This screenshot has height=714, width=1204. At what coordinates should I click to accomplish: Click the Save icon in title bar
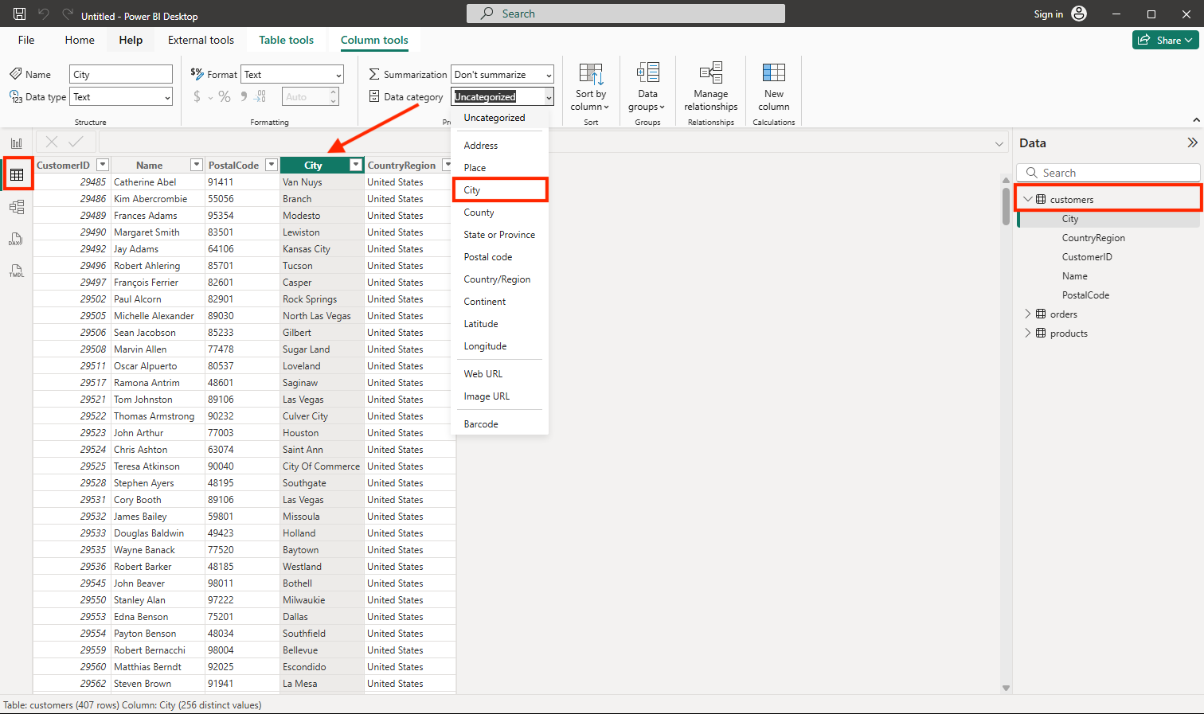(x=20, y=14)
